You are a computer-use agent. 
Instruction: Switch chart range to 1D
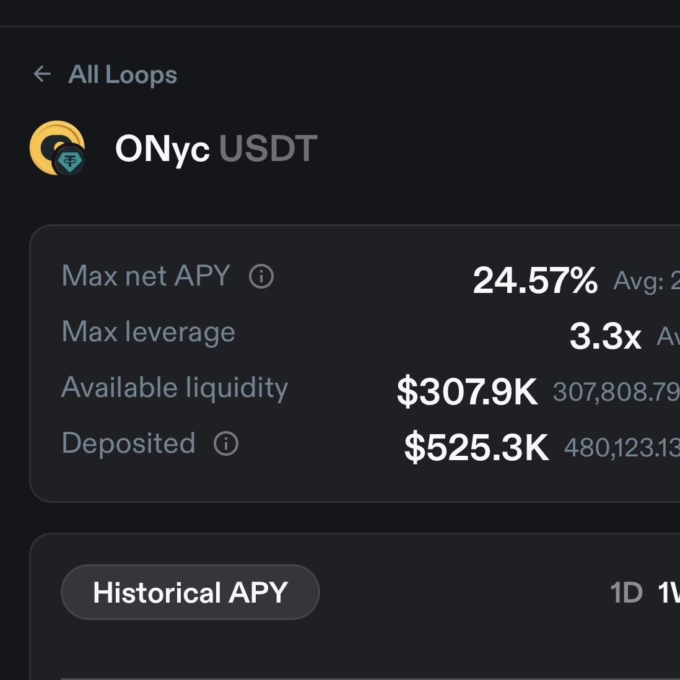(x=626, y=593)
